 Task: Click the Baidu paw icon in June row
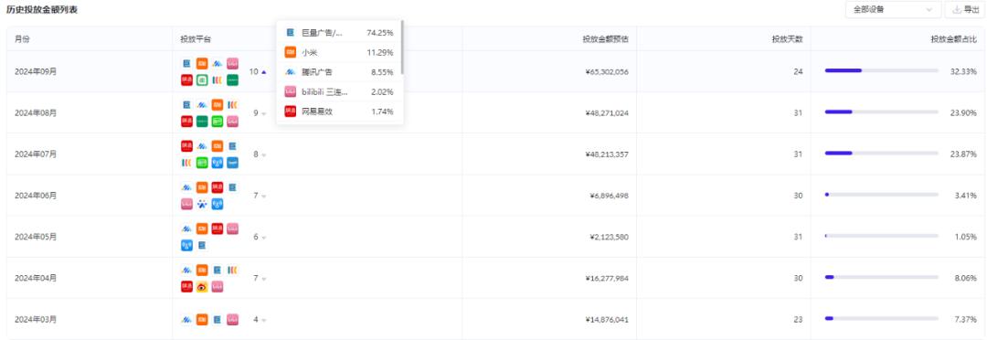pos(201,204)
